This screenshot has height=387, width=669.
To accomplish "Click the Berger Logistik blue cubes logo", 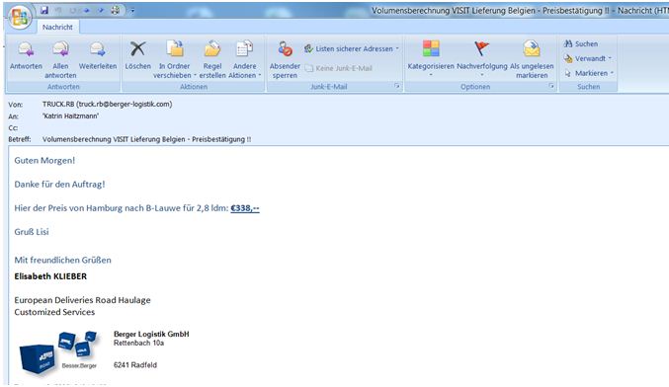I will (58, 352).
